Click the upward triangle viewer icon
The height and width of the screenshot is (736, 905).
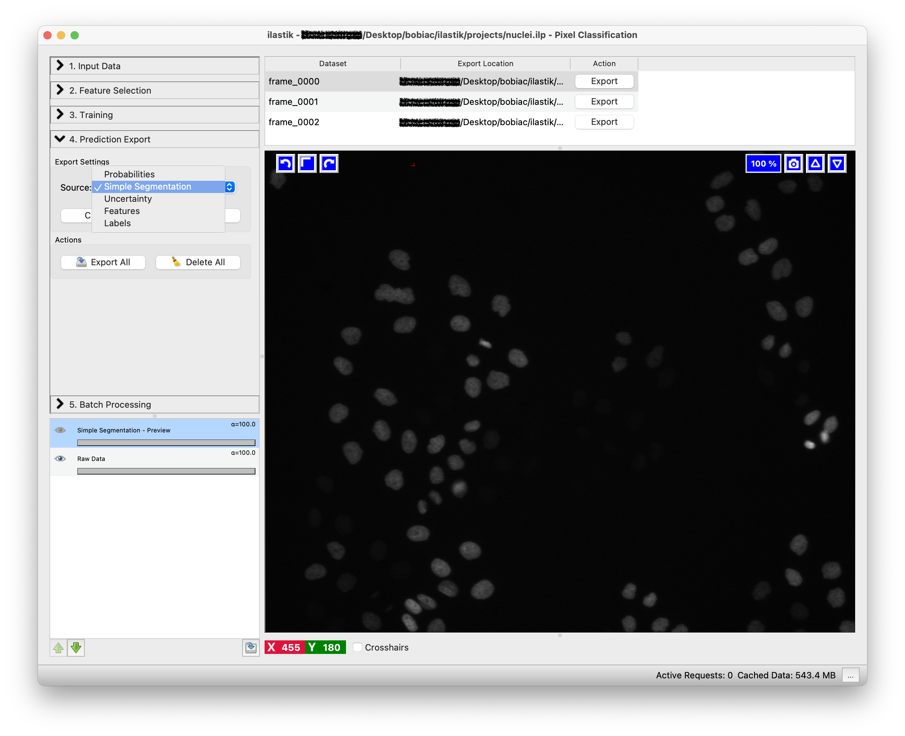(815, 163)
